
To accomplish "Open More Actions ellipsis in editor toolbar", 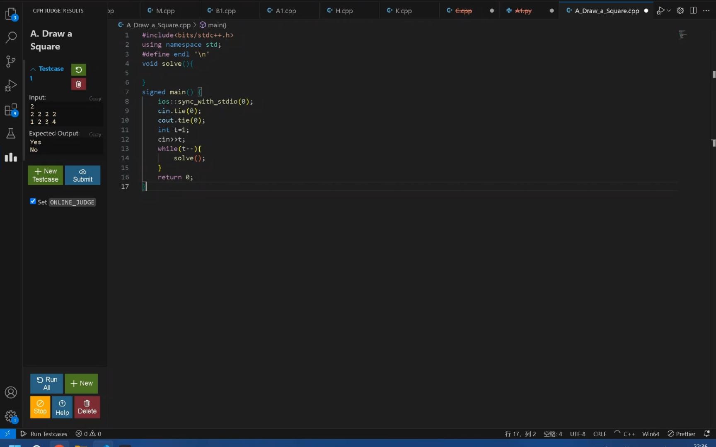I will 706,11.
